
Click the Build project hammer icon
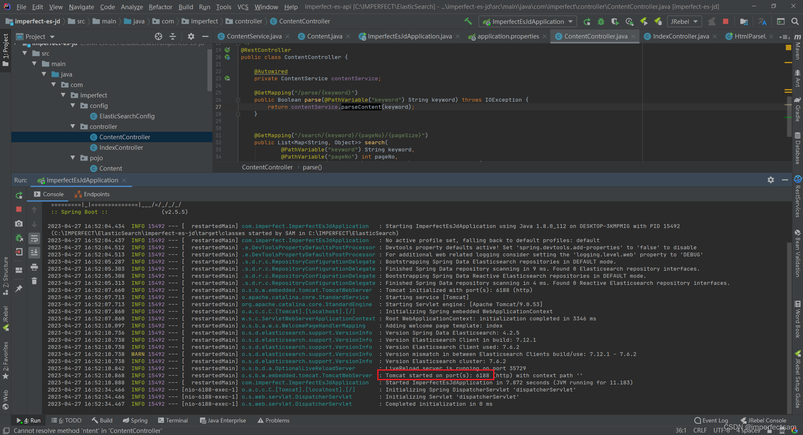pyautogui.click(x=468, y=21)
